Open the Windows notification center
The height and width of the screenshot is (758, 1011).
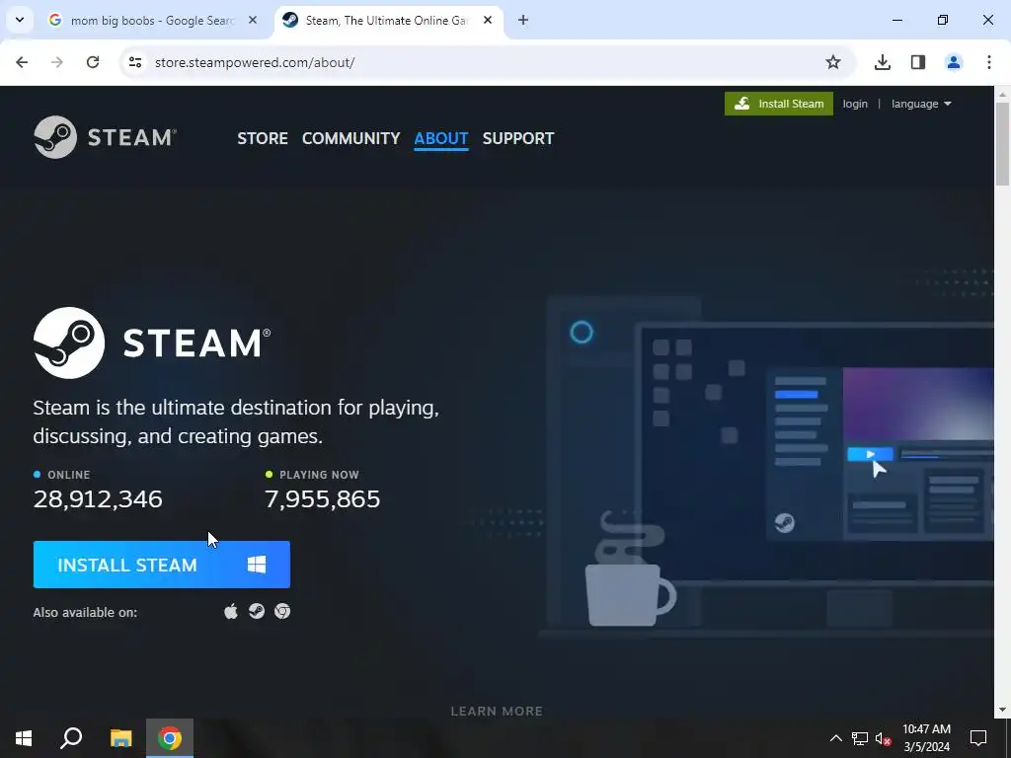(x=978, y=738)
